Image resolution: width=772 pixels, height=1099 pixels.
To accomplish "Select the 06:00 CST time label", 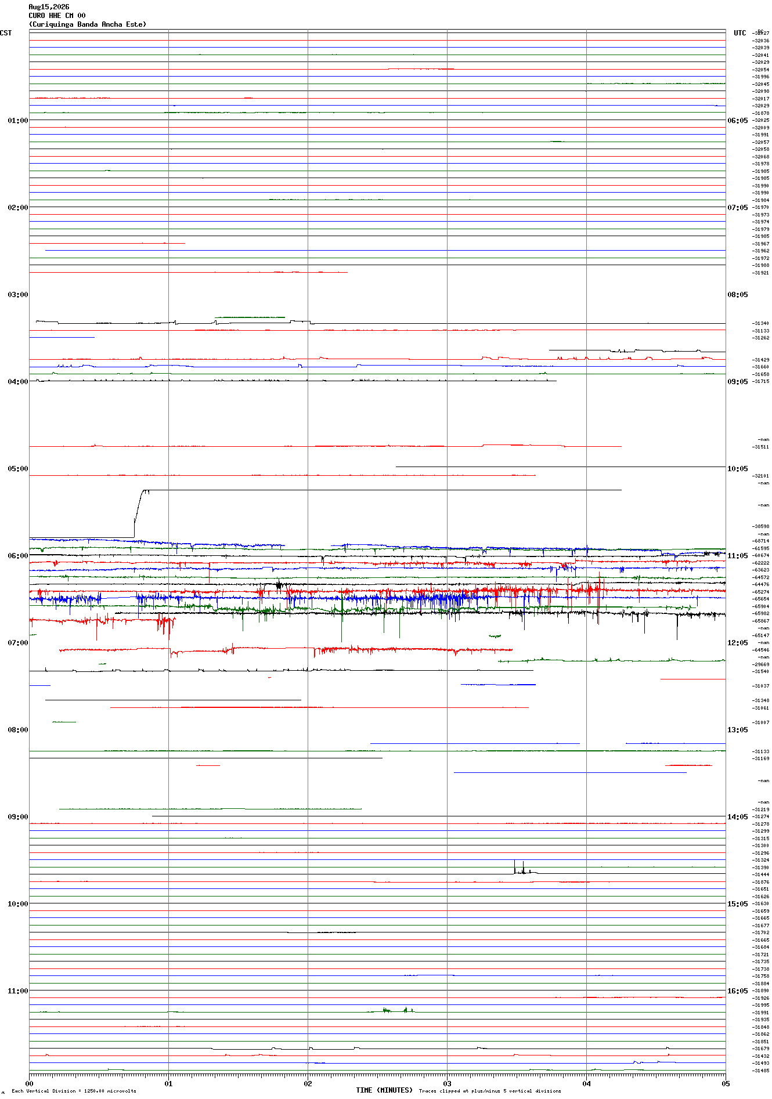I will (18, 556).
